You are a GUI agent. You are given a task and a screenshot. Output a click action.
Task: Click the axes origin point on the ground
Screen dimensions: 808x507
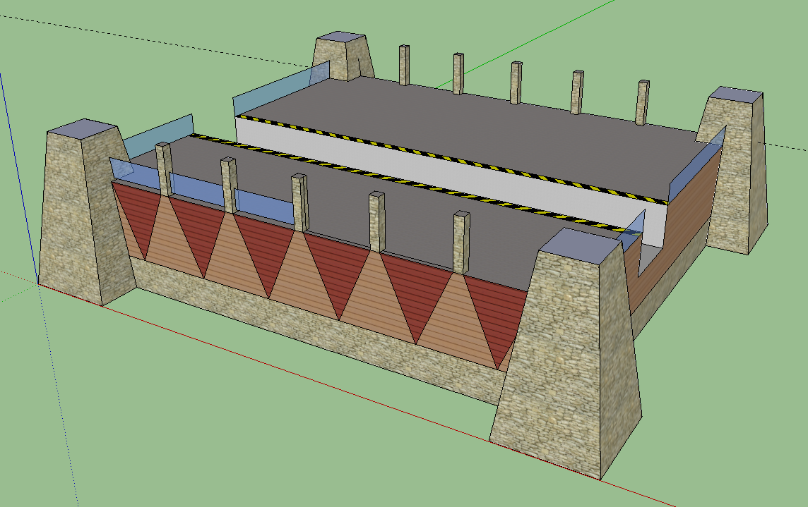(37, 283)
